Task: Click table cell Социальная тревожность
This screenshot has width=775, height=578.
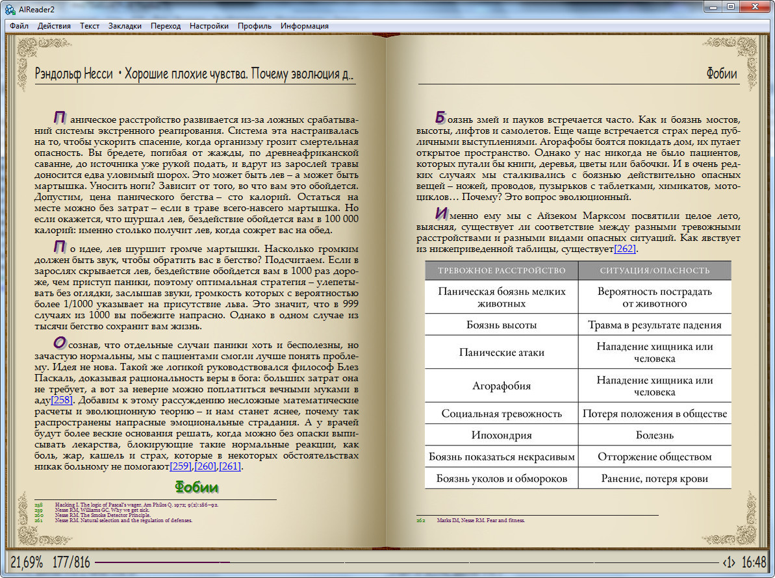Action: (502, 414)
